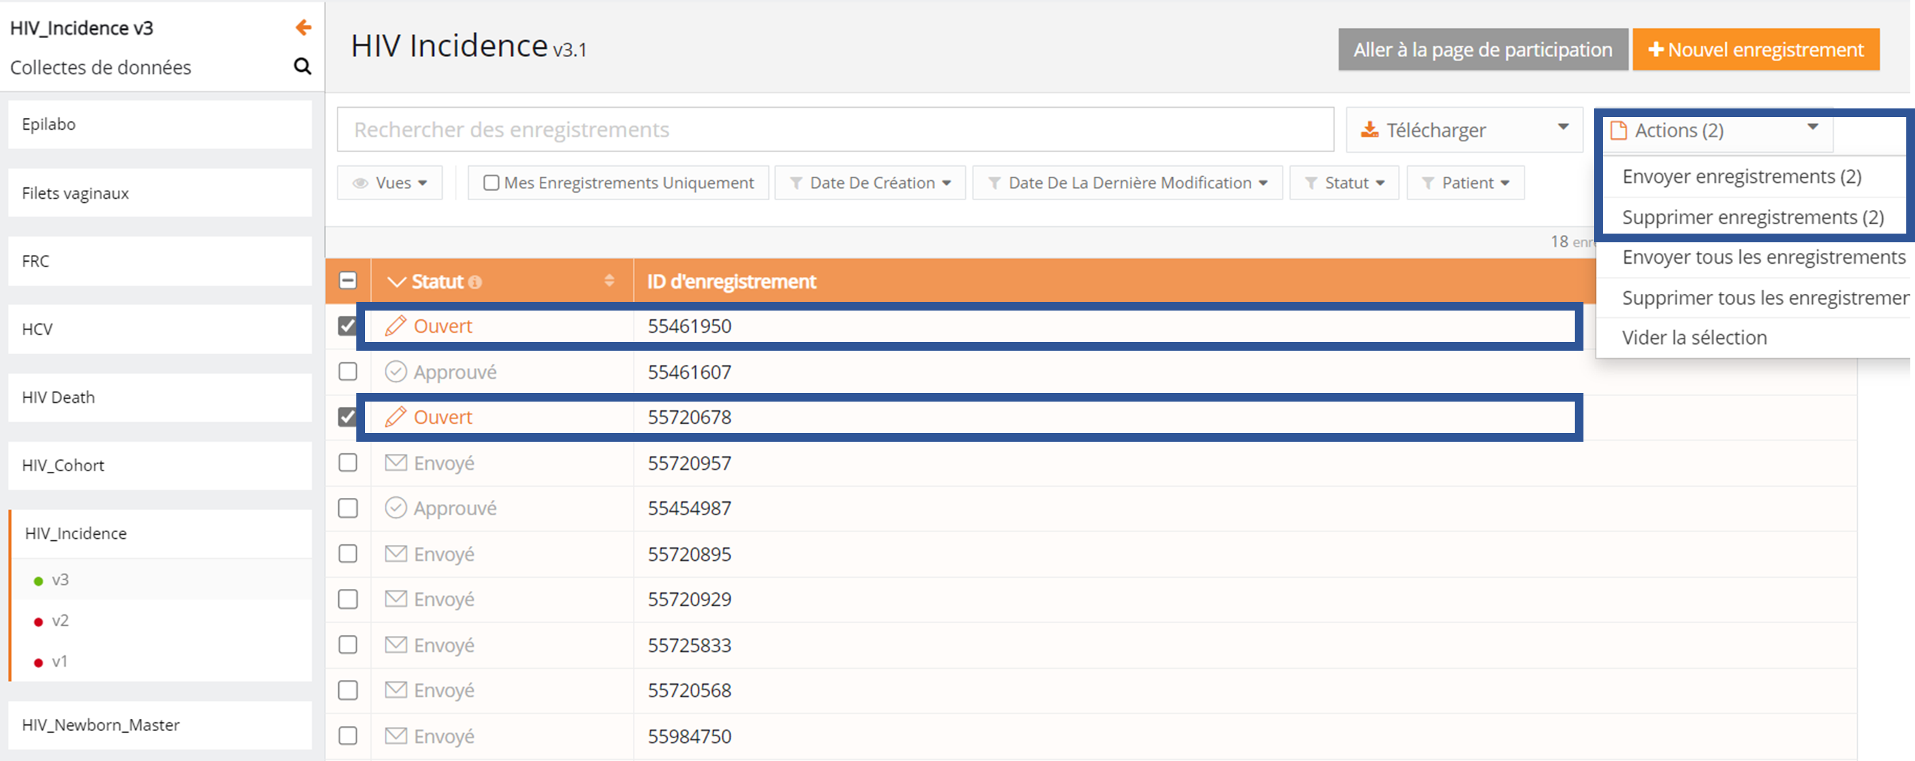Click Nouvel enregistrement button
The width and height of the screenshot is (1915, 761).
[1755, 50]
